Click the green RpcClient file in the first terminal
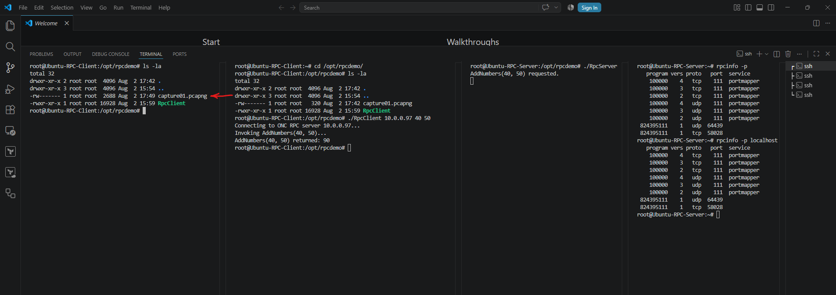 pos(171,103)
